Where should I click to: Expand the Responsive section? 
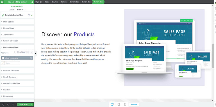point(17,96)
